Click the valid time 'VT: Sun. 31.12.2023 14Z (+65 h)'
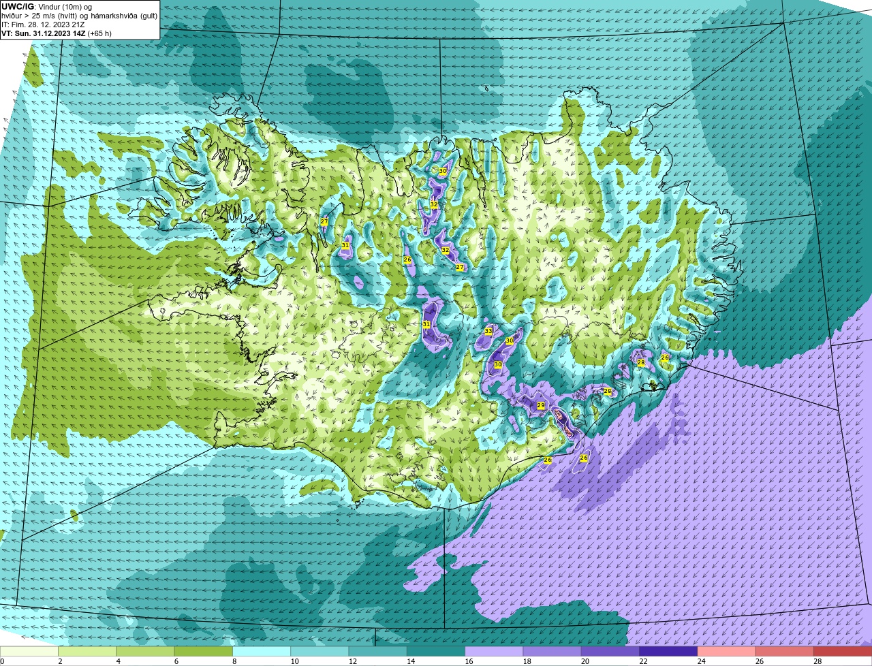The image size is (872, 666). [57, 33]
